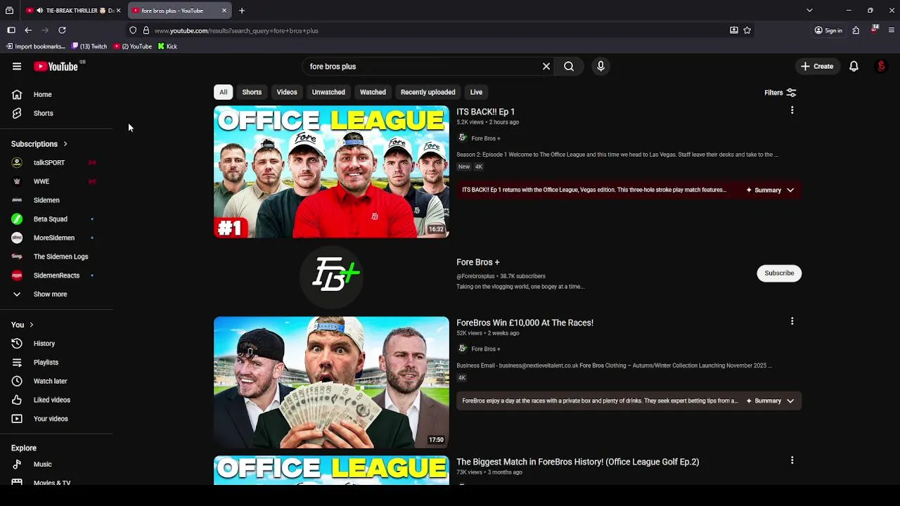This screenshot has width=900, height=506.
Task: Open the browser extensions icon
Action: coord(856,30)
